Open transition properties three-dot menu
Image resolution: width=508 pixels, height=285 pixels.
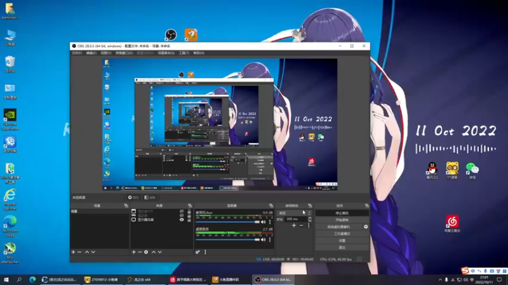[x=309, y=225]
